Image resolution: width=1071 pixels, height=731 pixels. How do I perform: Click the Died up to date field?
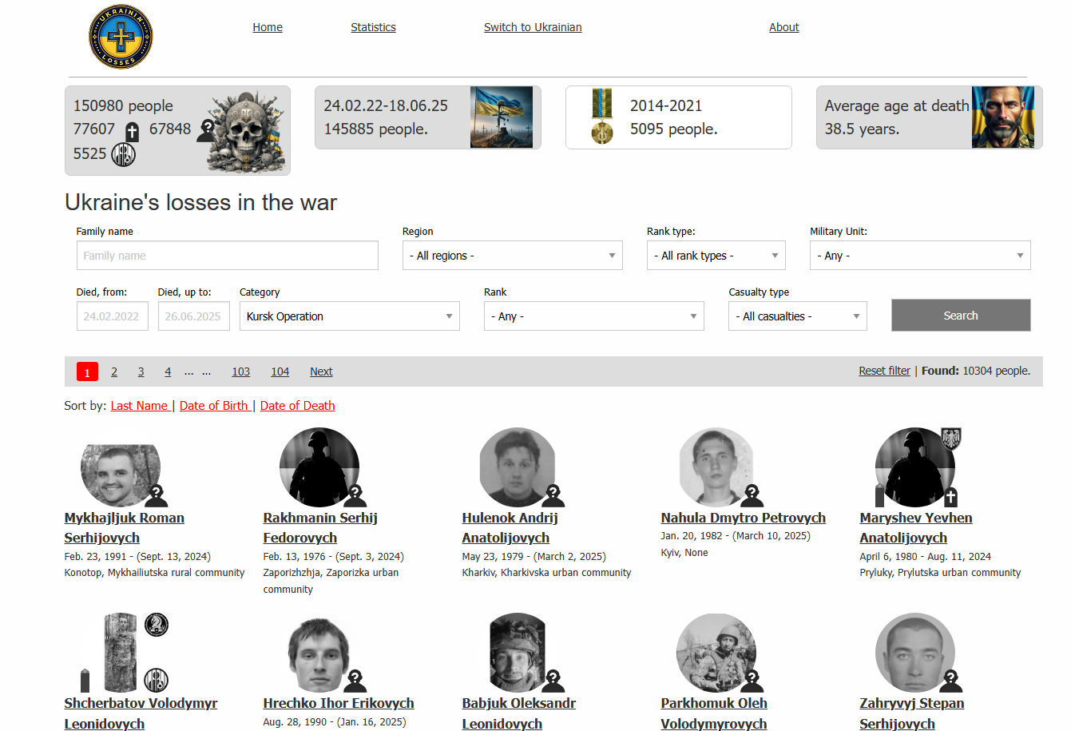[x=194, y=316]
